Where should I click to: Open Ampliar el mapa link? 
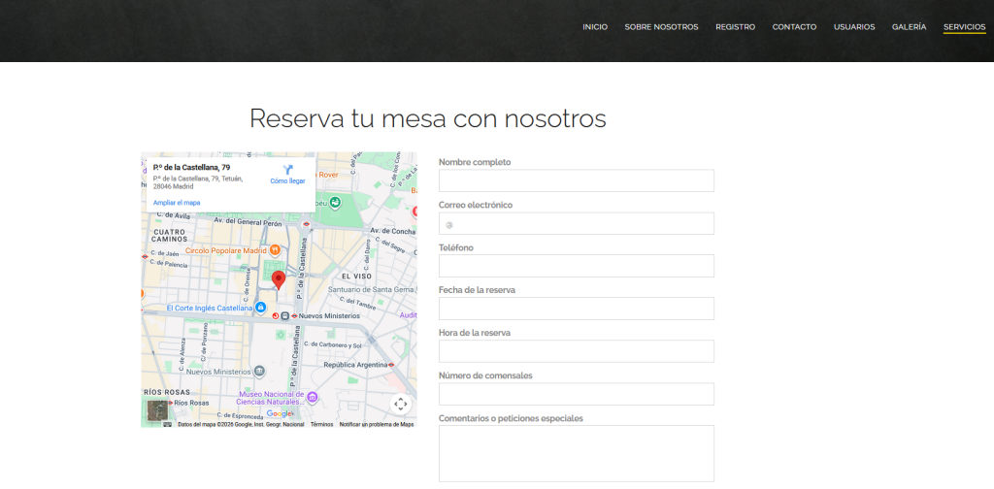coord(177,202)
